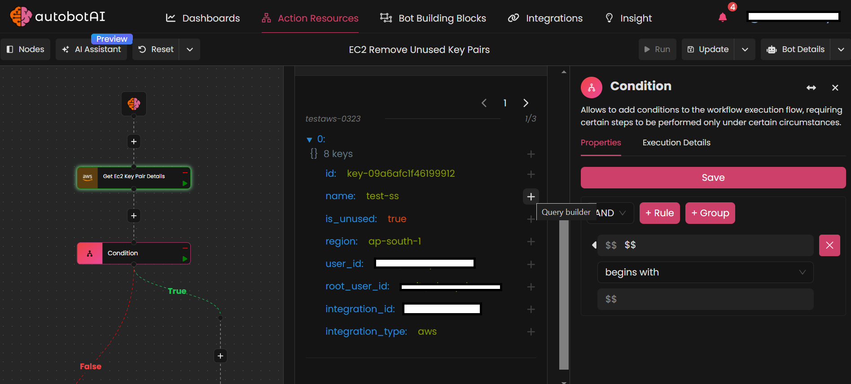This screenshot has height=384, width=851.
Task: Click the Condition node pink icon
Action: click(x=90, y=253)
